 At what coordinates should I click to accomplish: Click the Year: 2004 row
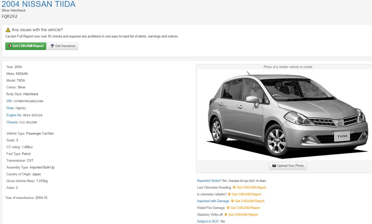pos(14,67)
